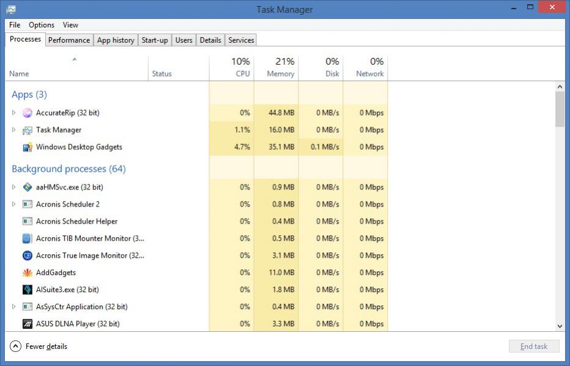Open the Options menu
This screenshot has width=570, height=366.
click(x=42, y=25)
